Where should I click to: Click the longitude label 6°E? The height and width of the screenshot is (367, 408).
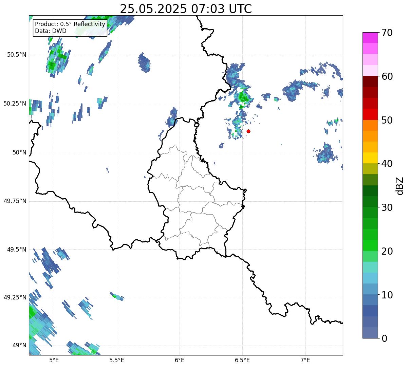coord(180,360)
